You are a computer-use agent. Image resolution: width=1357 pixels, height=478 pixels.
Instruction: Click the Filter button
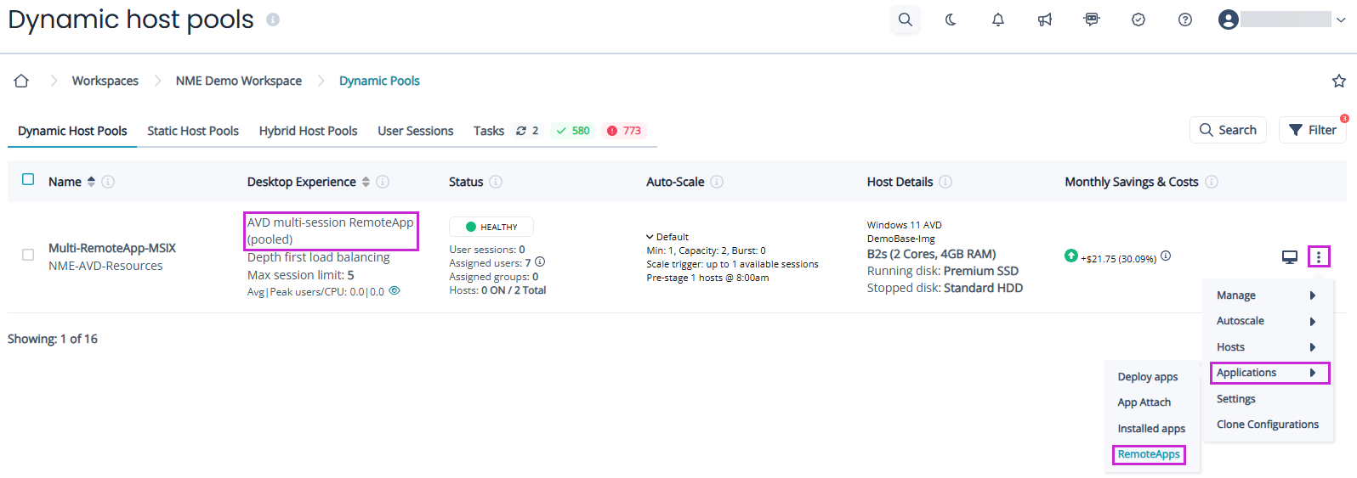coord(1312,130)
